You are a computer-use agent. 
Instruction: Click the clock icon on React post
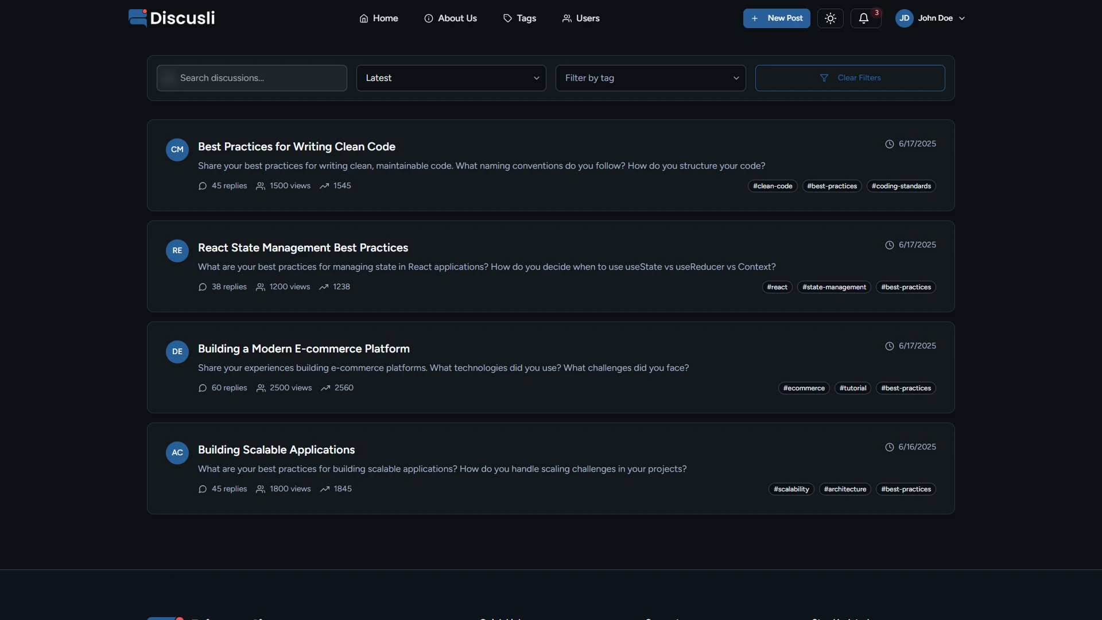pos(890,245)
